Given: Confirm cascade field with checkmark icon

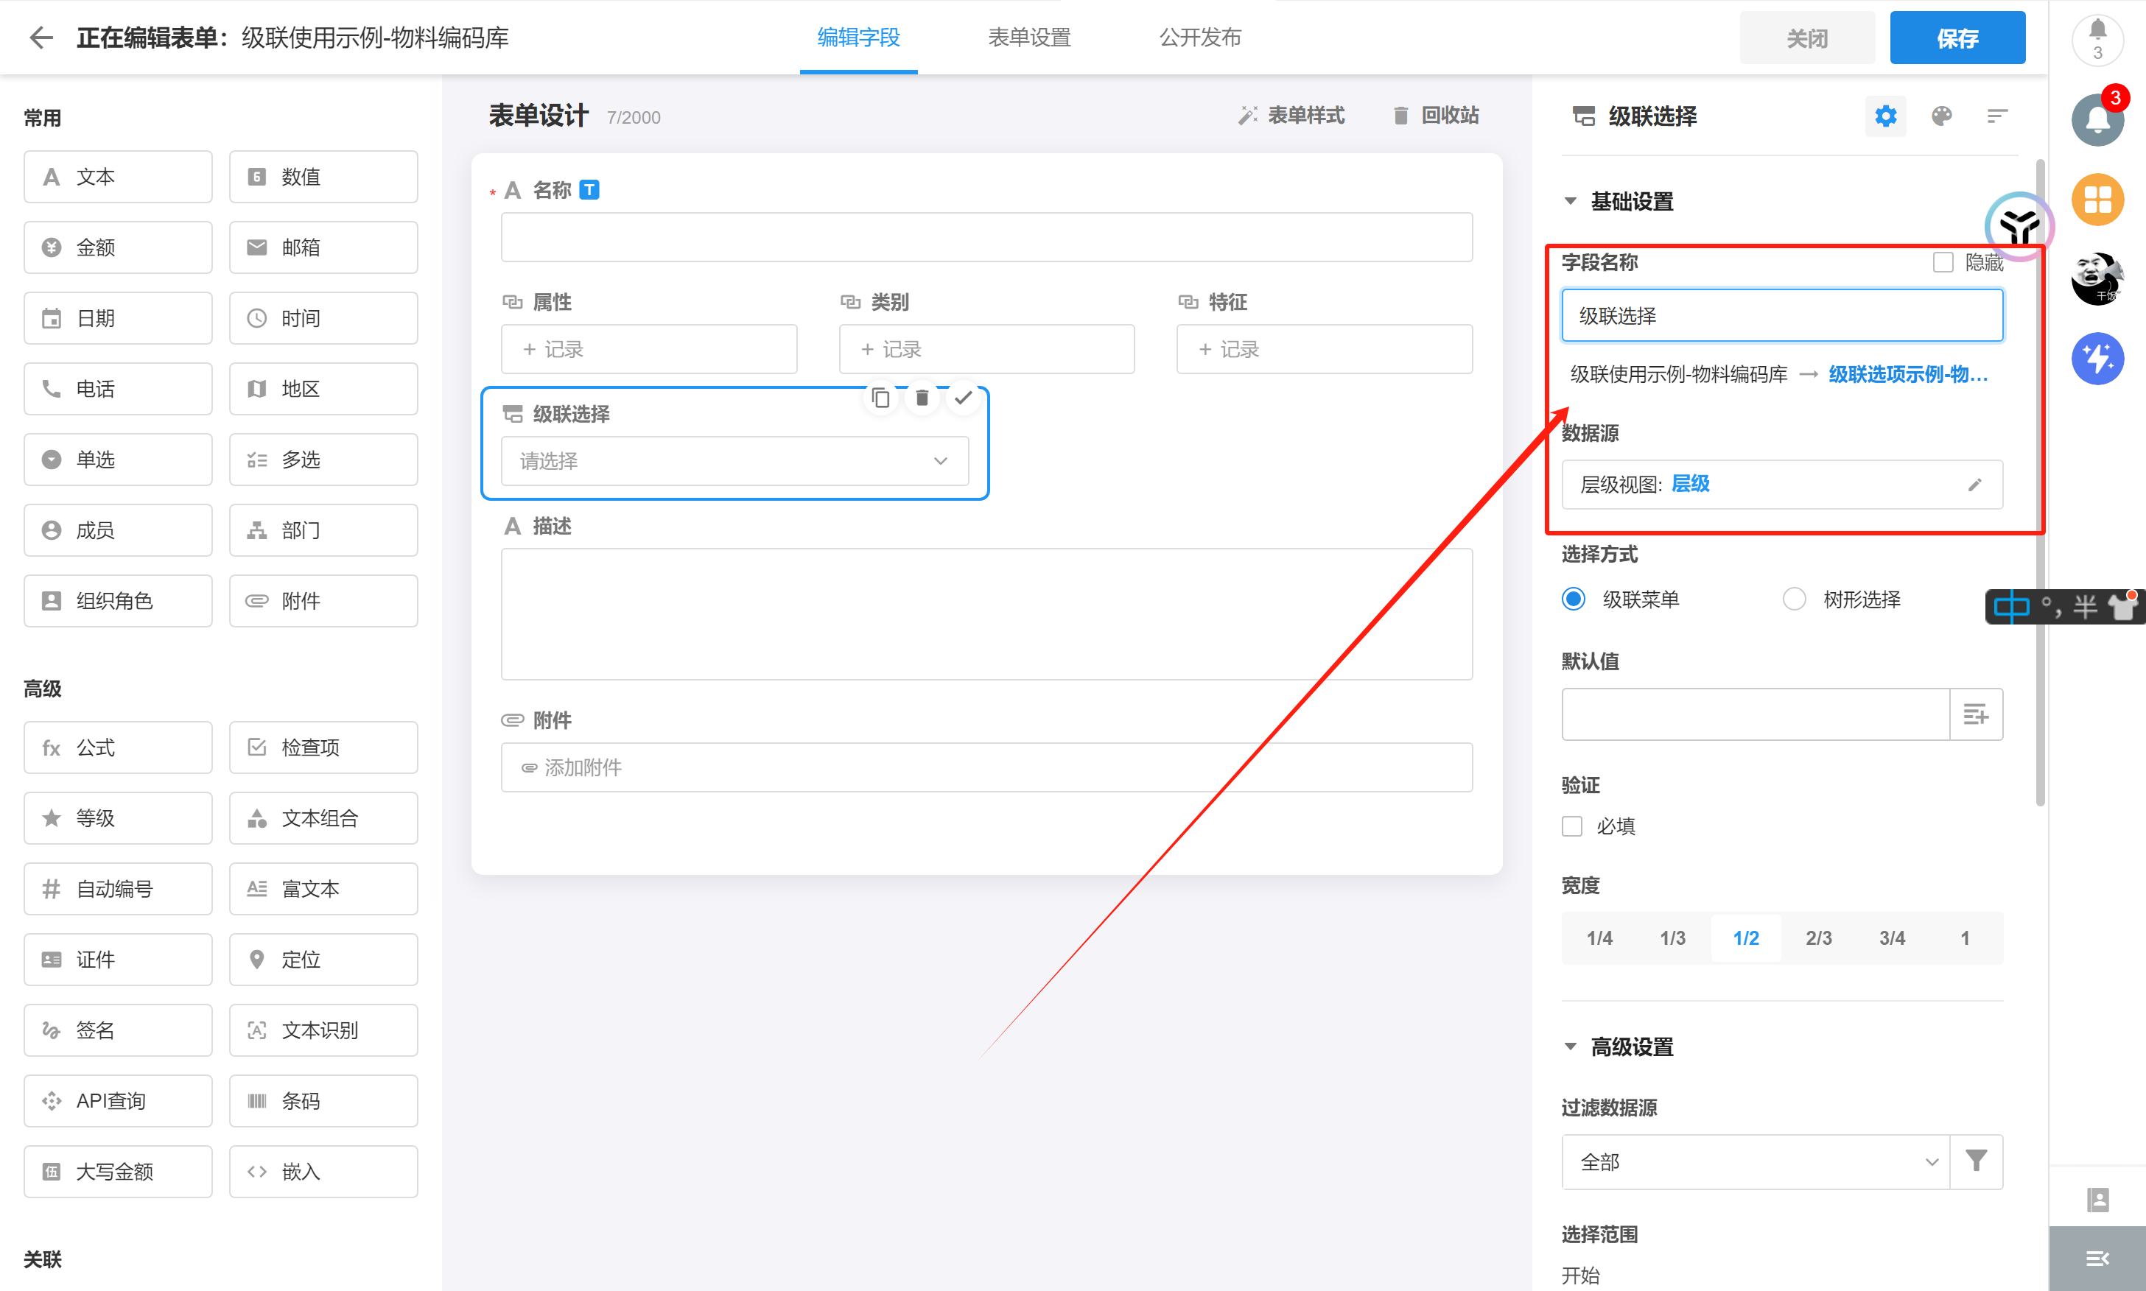Looking at the screenshot, I should click(x=962, y=398).
